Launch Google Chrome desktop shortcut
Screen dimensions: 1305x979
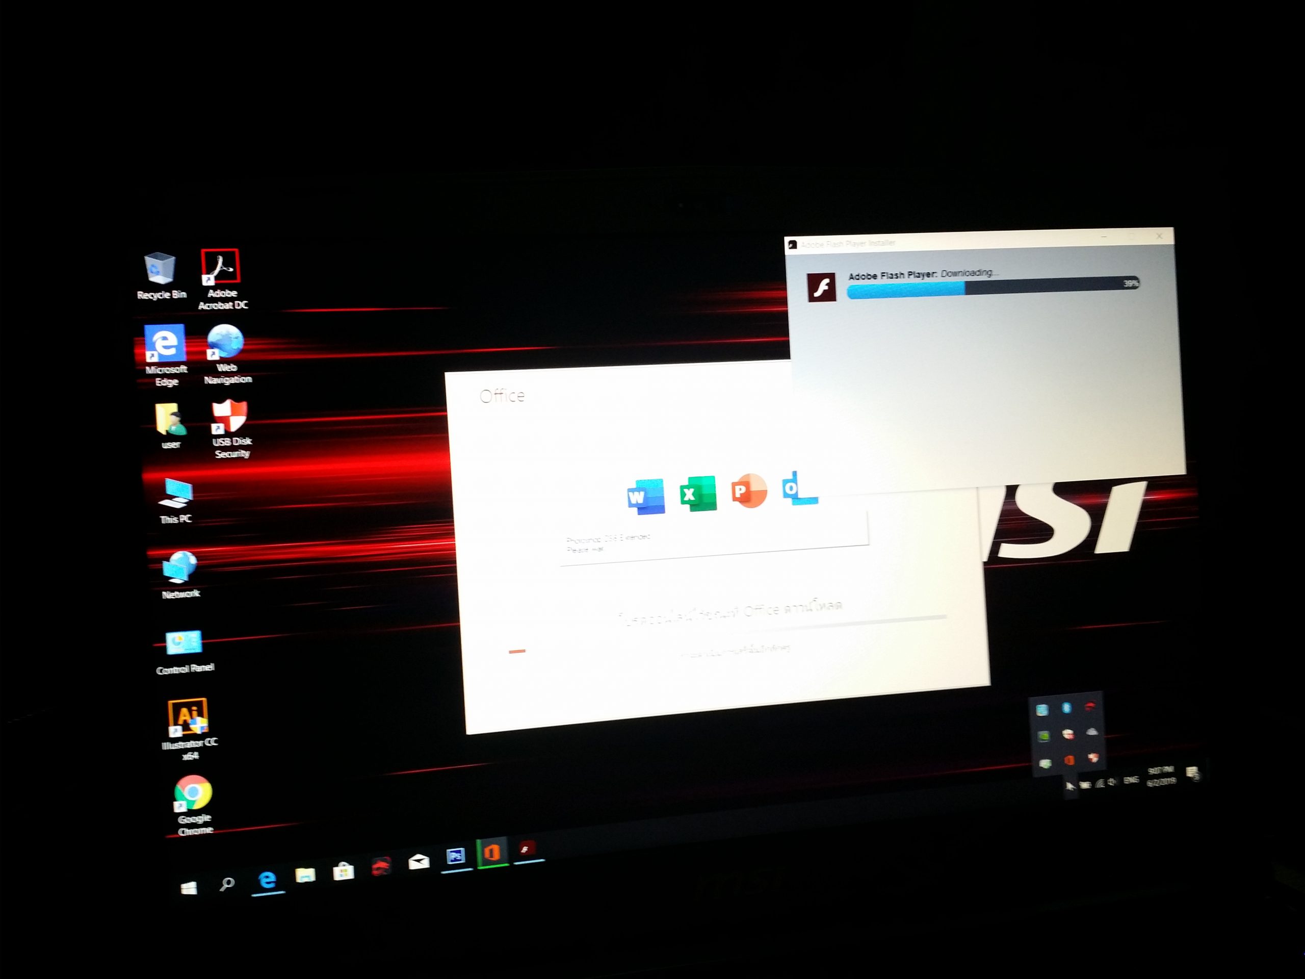194,806
